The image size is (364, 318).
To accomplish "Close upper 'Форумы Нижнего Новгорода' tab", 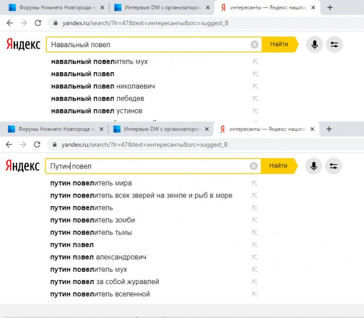I will point(102,7).
